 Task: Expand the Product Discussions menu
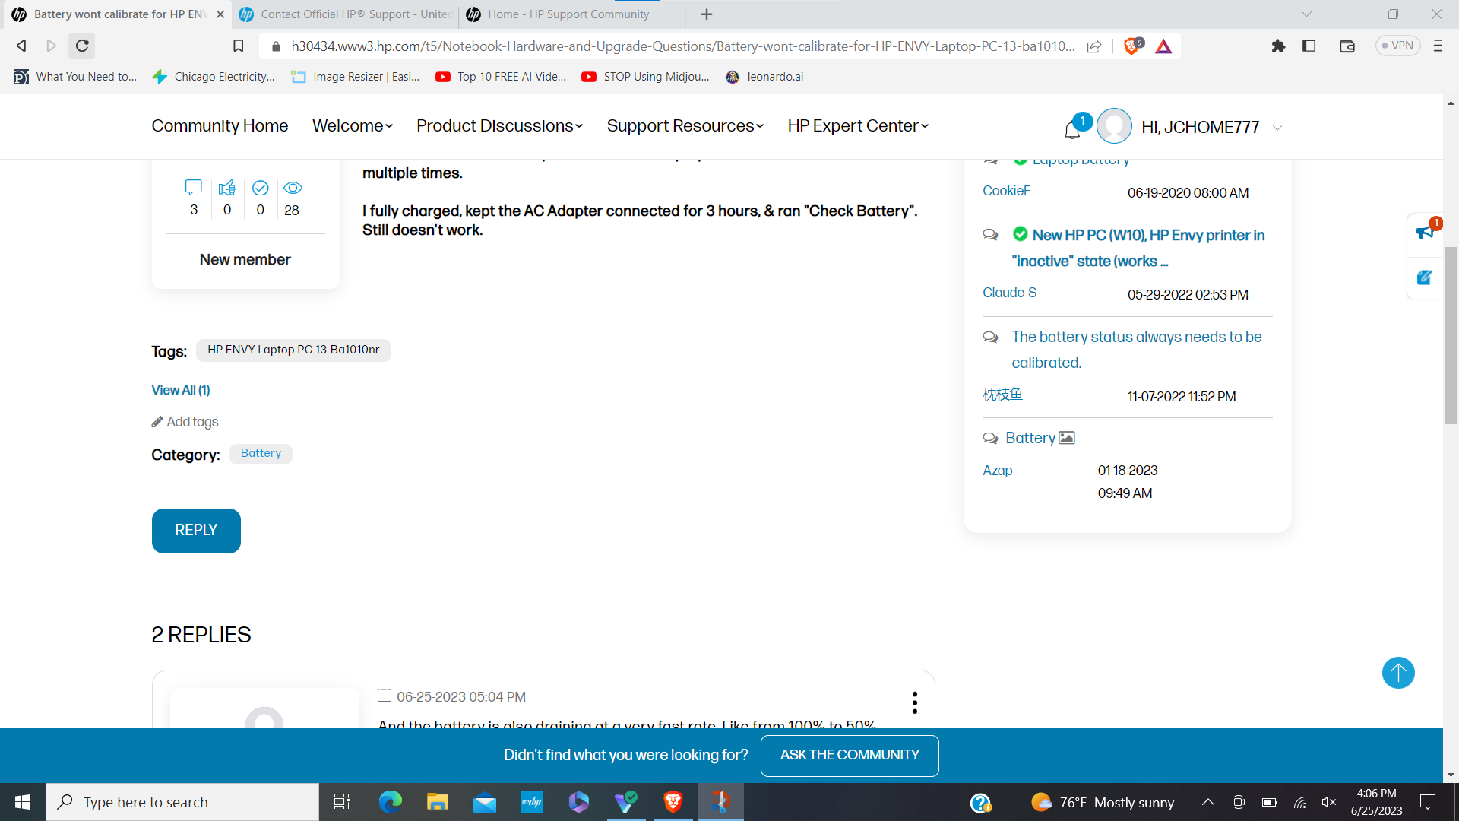tap(499, 126)
